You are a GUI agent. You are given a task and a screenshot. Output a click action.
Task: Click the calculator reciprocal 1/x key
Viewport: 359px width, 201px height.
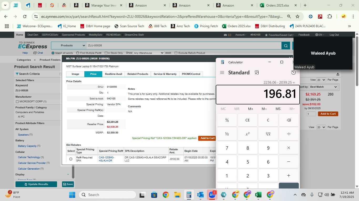tap(227, 134)
